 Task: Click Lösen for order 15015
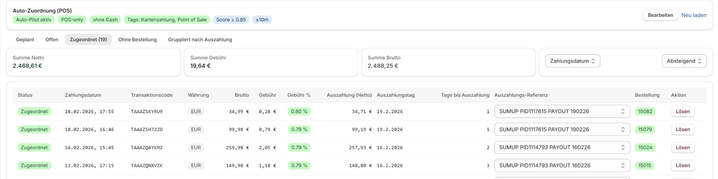tap(683, 165)
